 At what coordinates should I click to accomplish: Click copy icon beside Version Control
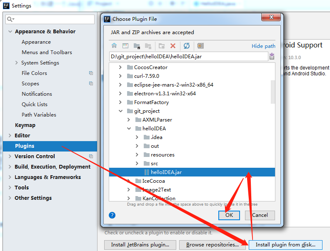point(91,156)
